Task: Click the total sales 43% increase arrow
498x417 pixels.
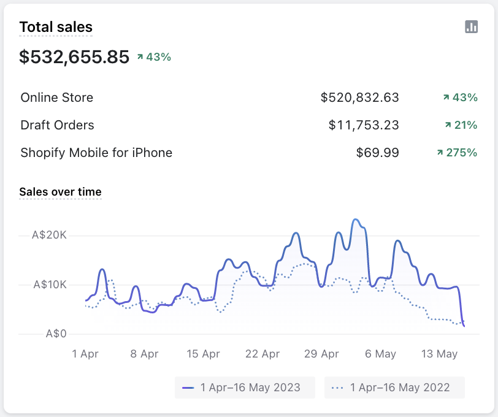Action: tap(140, 57)
